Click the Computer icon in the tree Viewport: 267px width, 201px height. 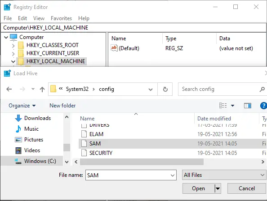point(13,37)
